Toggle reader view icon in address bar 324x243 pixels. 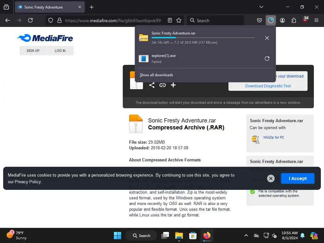pyautogui.click(x=170, y=20)
